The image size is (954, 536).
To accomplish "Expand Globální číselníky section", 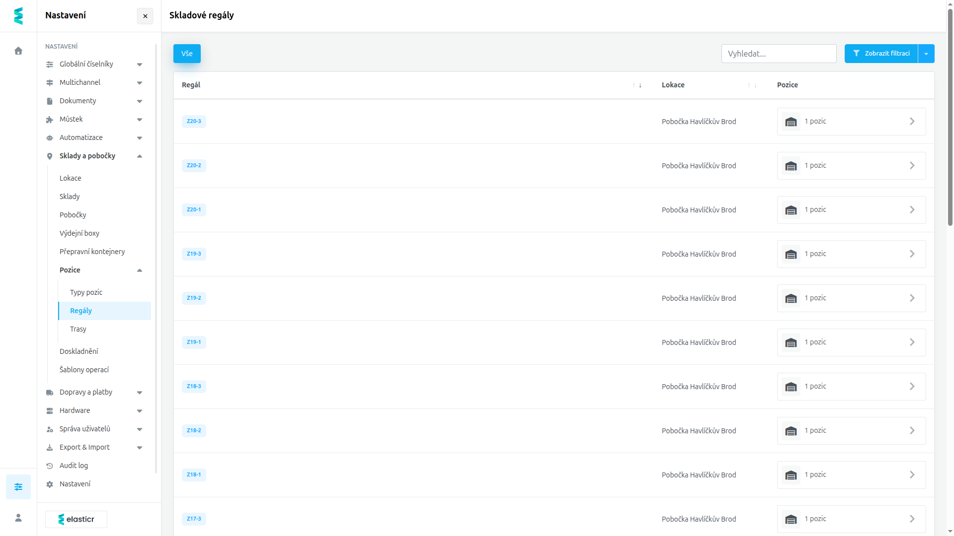I will [x=140, y=65].
